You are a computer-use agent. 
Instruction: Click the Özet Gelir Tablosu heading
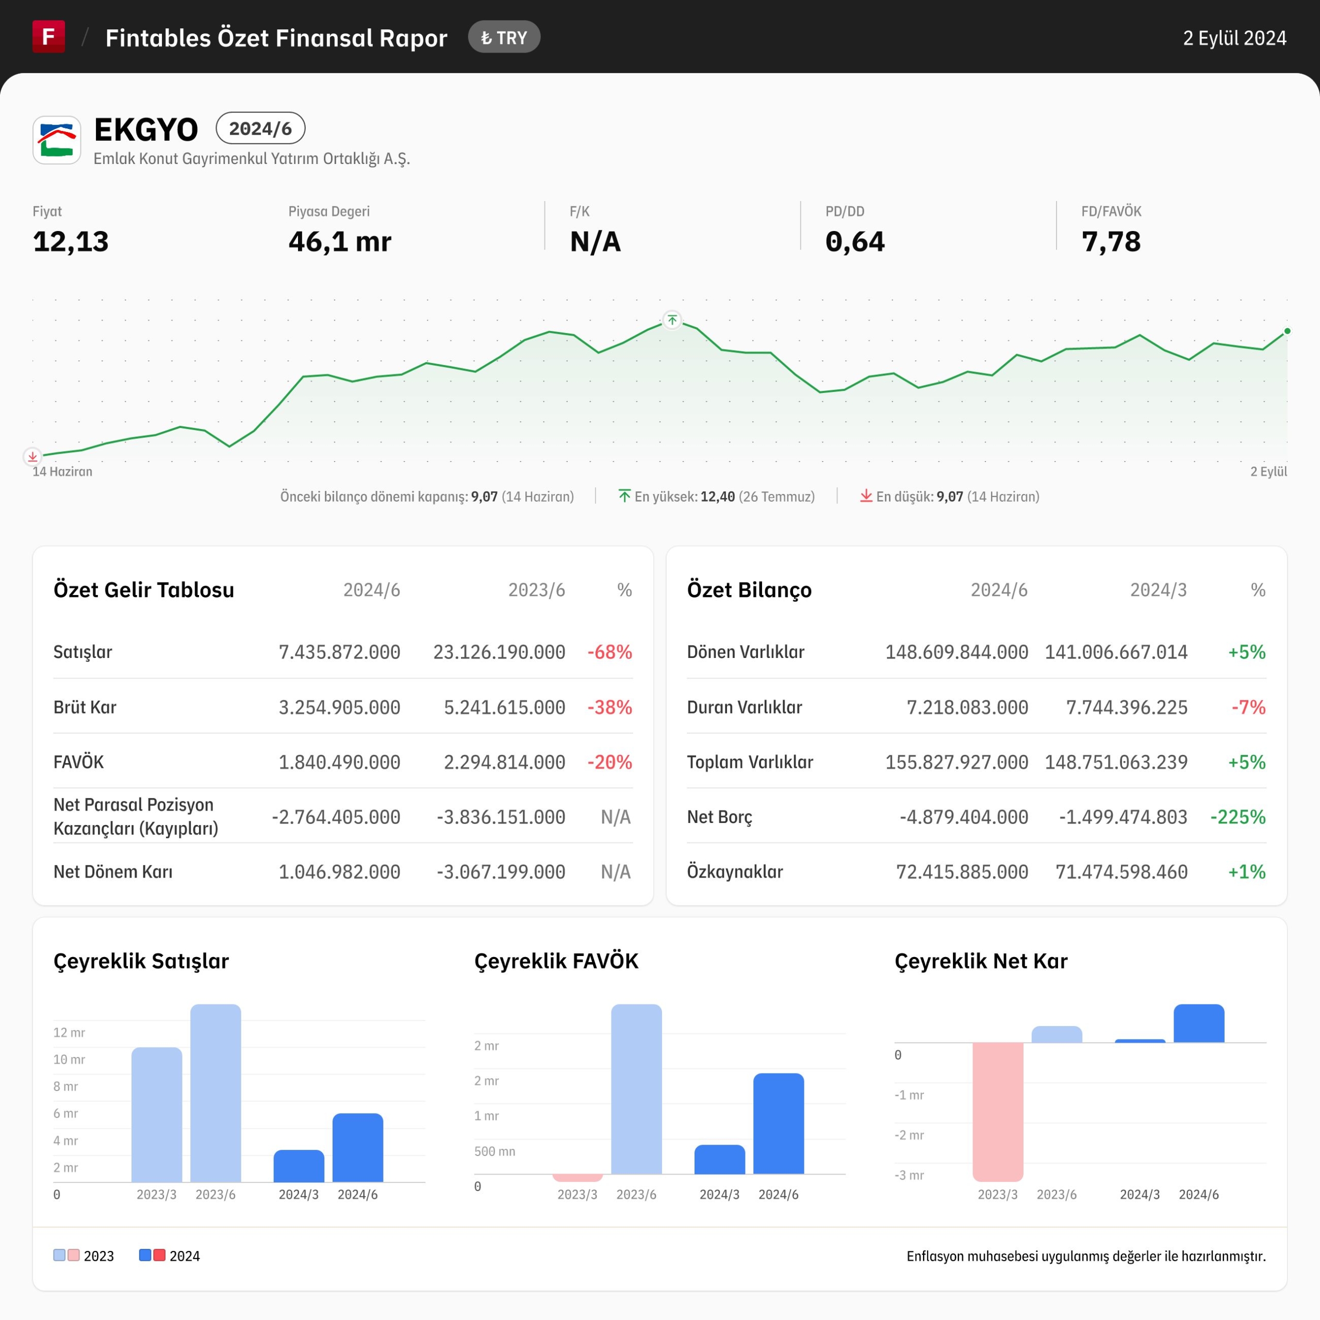pyautogui.click(x=143, y=590)
